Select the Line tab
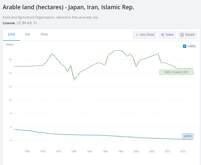Viewport: 201px width, 165px height. tap(12, 34)
